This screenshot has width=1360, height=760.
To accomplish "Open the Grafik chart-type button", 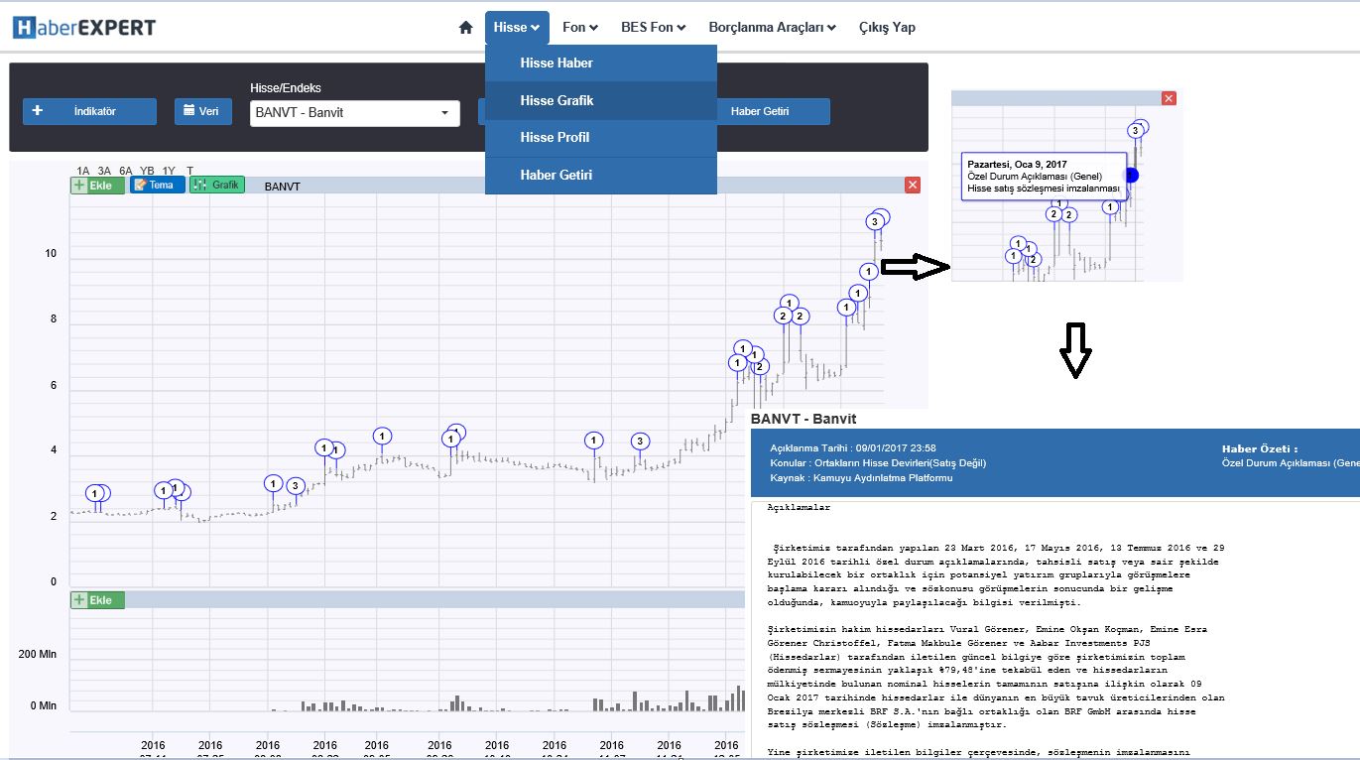I will [x=217, y=185].
